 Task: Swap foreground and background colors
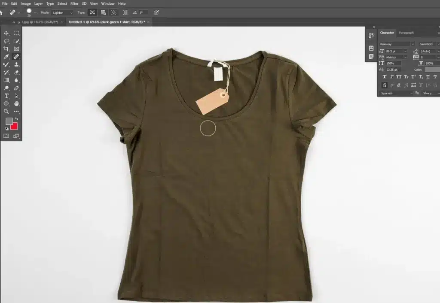[x=16, y=119]
